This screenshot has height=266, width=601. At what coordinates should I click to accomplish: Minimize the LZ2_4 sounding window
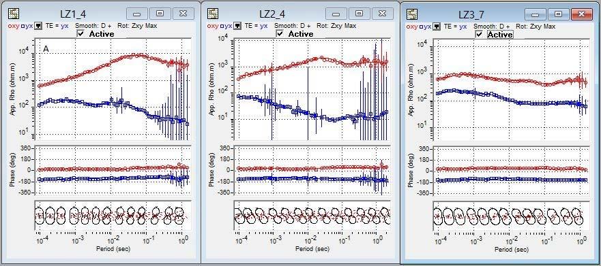pyautogui.click(x=336, y=14)
